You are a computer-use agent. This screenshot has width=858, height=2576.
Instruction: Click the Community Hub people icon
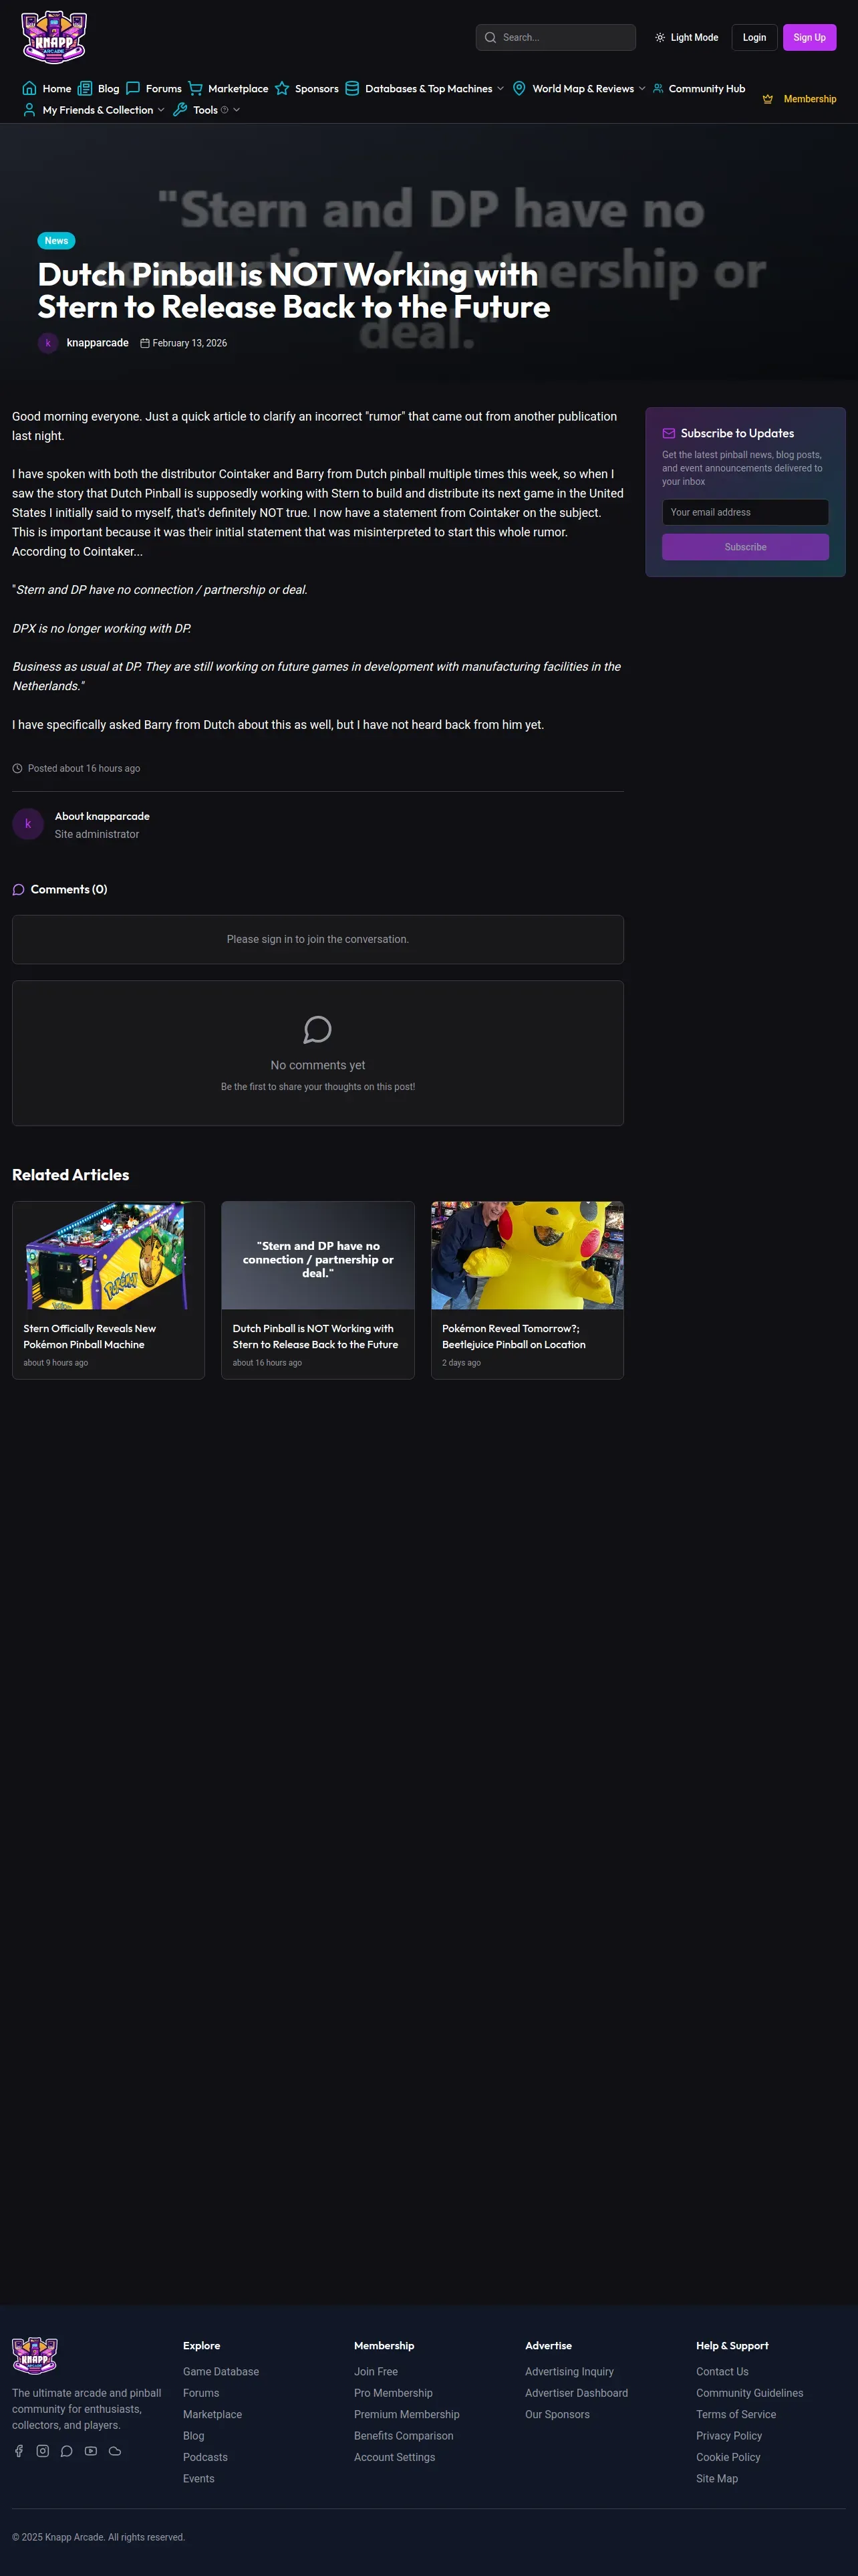click(x=658, y=88)
